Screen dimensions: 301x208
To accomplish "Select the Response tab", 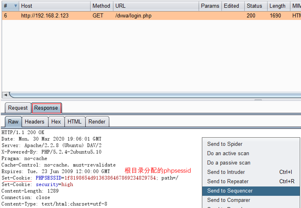I will pos(46,108).
